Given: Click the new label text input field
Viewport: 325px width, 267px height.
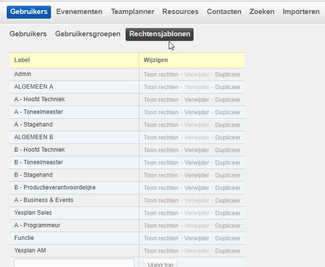Looking at the screenshot, I should [x=74, y=263].
